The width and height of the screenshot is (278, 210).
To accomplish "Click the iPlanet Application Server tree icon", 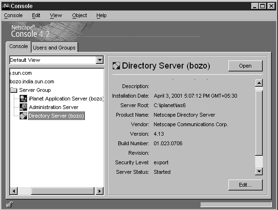I will [x=23, y=99].
